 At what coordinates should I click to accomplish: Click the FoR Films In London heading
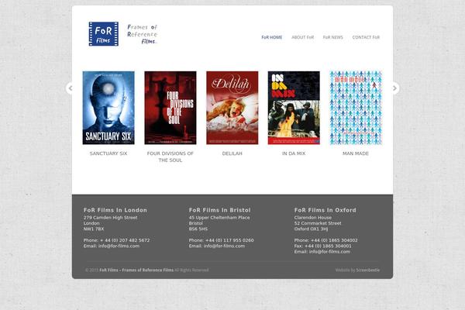click(115, 210)
